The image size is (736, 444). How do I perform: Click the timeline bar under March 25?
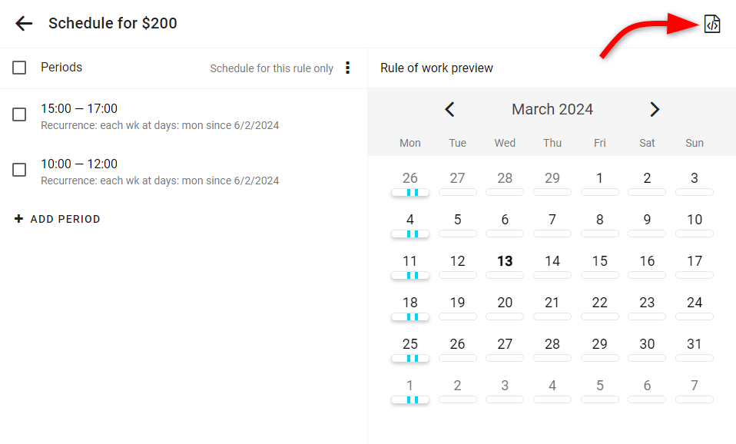410,358
